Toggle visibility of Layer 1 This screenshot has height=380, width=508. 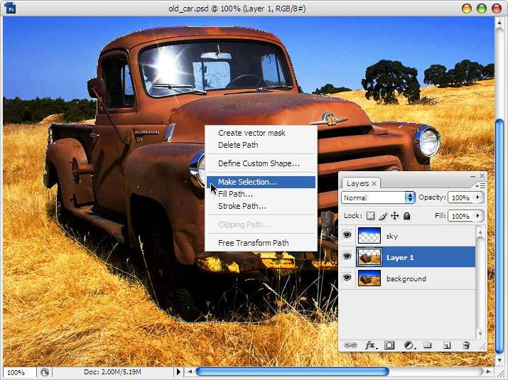tap(347, 257)
